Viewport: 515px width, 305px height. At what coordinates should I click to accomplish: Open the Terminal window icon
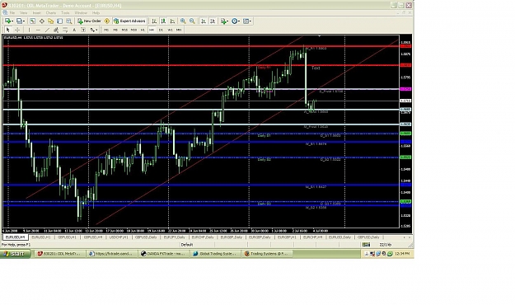(x=60, y=21)
